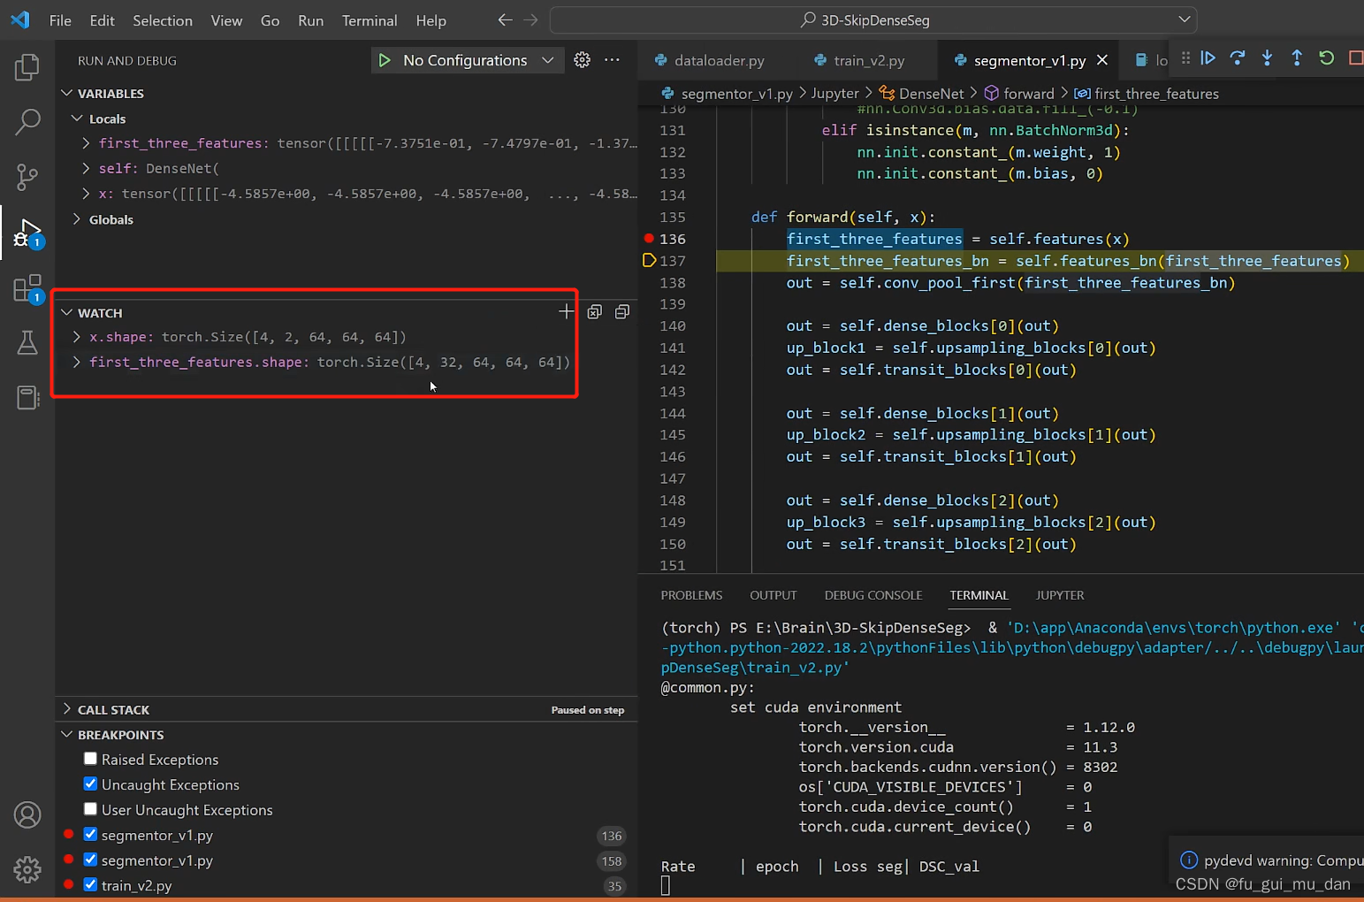
Task: Open the Source Control view icon
Action: (27, 177)
